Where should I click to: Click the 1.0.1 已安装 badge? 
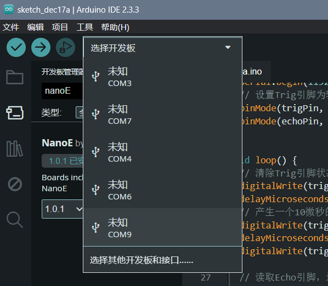(x=63, y=161)
